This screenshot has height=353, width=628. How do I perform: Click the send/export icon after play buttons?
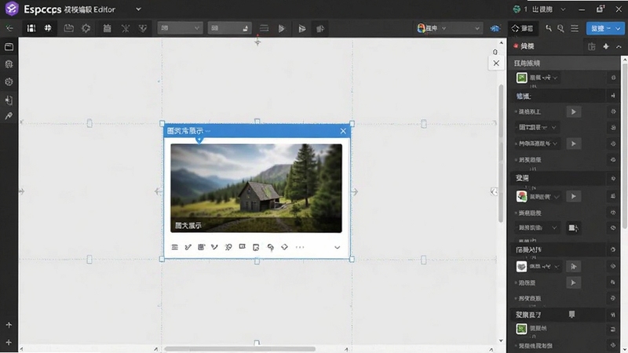[320, 28]
